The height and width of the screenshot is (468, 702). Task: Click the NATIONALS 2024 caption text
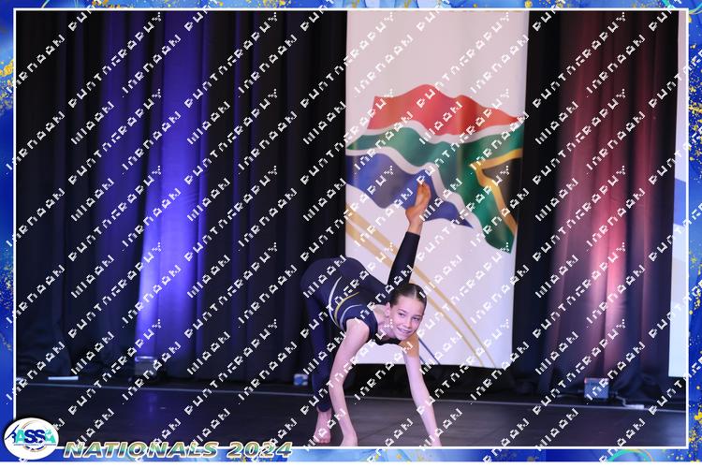(178, 450)
